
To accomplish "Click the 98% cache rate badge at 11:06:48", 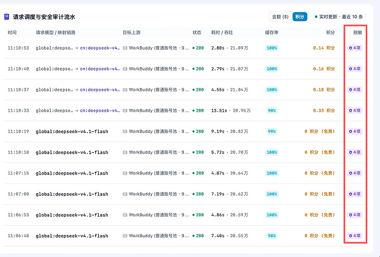I will (272, 236).
